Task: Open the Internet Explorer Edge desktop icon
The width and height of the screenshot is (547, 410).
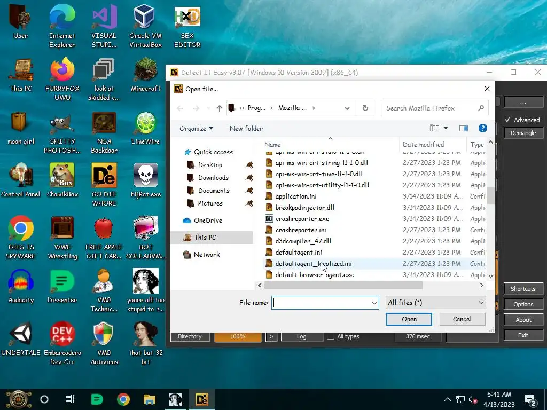Action: [62, 27]
